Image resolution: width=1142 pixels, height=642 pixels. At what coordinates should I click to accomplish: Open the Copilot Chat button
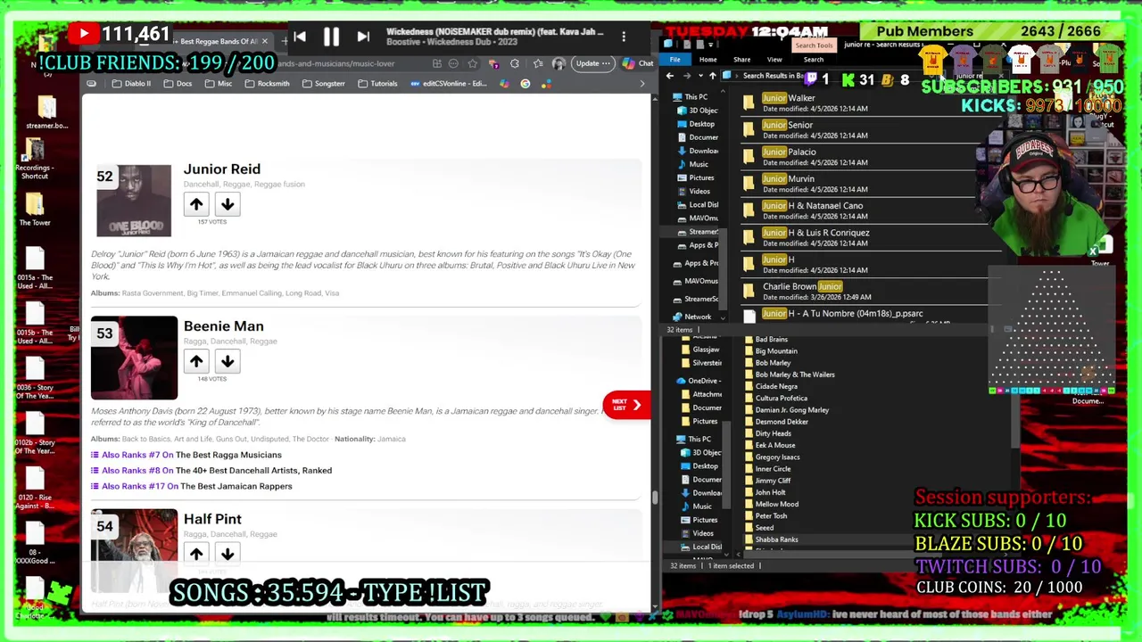coord(639,63)
